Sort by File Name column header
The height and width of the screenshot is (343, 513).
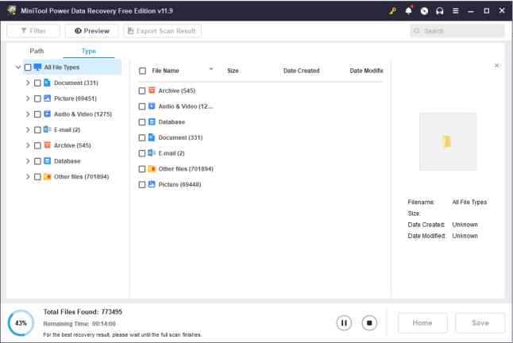165,71
